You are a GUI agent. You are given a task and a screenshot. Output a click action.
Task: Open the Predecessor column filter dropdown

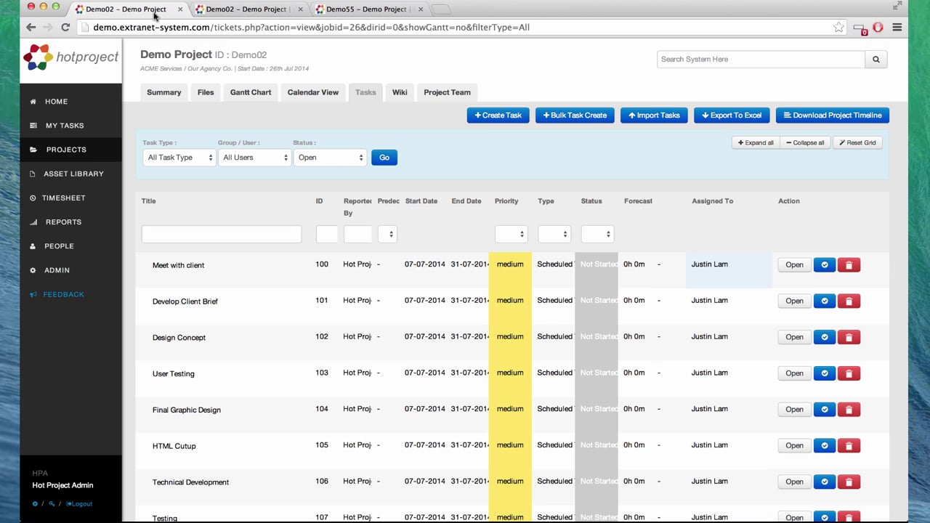(x=387, y=234)
